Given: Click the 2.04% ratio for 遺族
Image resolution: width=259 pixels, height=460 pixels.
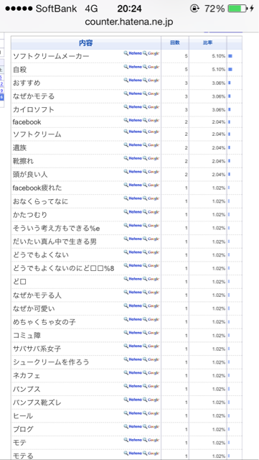Looking at the screenshot, I should coord(219,148).
